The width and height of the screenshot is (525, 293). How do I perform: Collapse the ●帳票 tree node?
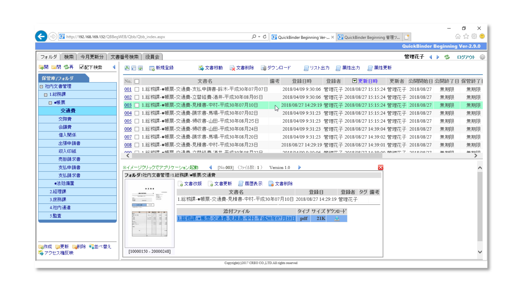50,103
